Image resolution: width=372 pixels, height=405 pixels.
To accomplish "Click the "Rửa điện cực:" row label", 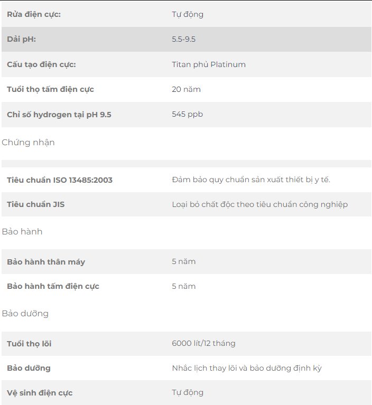I will point(34,14).
